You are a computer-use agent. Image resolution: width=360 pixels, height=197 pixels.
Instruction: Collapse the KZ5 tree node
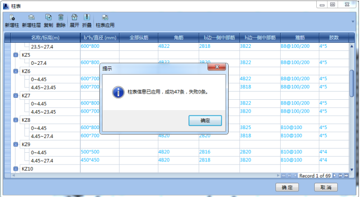(15, 55)
